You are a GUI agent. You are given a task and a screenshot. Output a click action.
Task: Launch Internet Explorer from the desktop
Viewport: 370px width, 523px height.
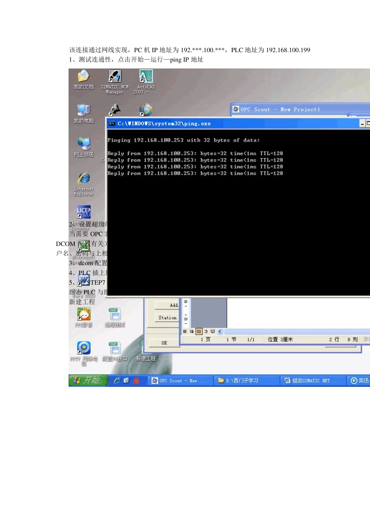pos(84,179)
